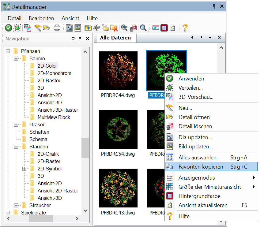Click the yellow question mark toolbar icon
This screenshot has height=227, width=264.
point(185,28)
